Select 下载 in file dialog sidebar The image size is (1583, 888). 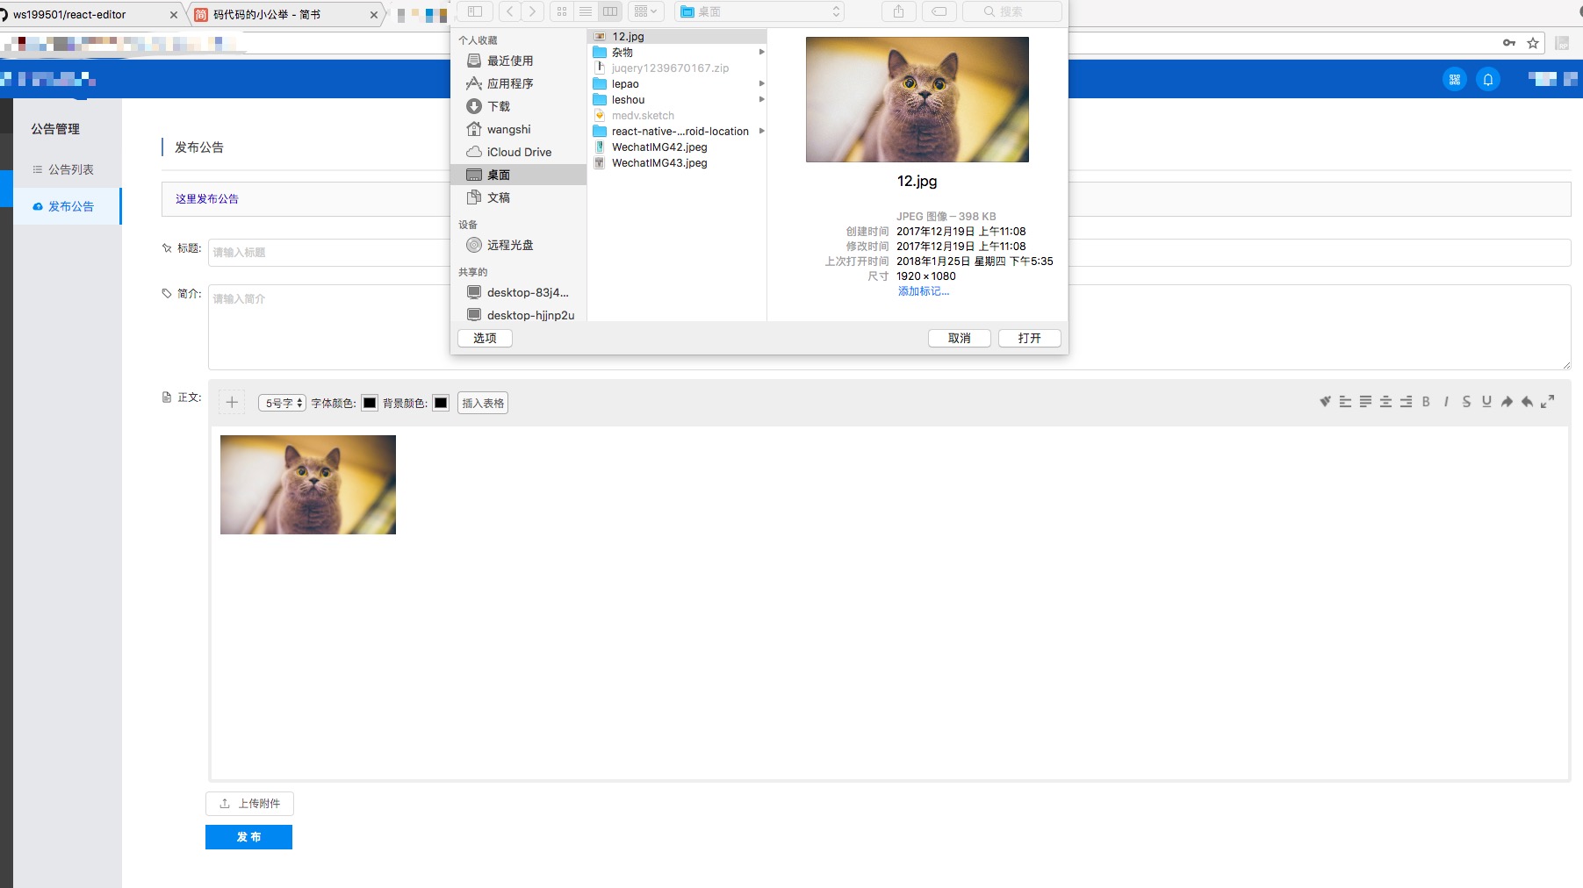pyautogui.click(x=518, y=106)
